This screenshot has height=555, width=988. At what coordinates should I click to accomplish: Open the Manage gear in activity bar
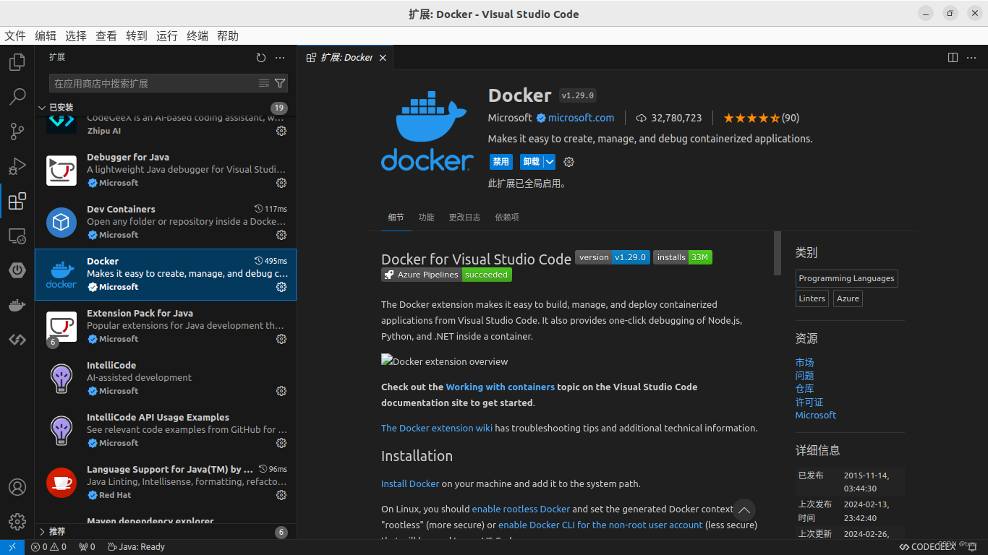(17, 522)
